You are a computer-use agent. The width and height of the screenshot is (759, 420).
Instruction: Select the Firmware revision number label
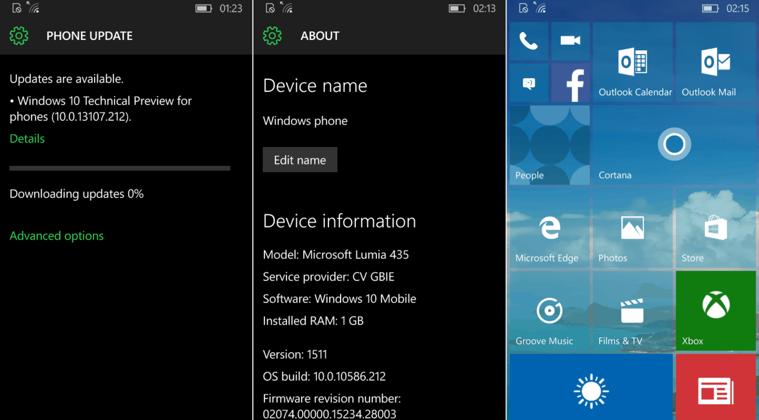tap(332, 398)
